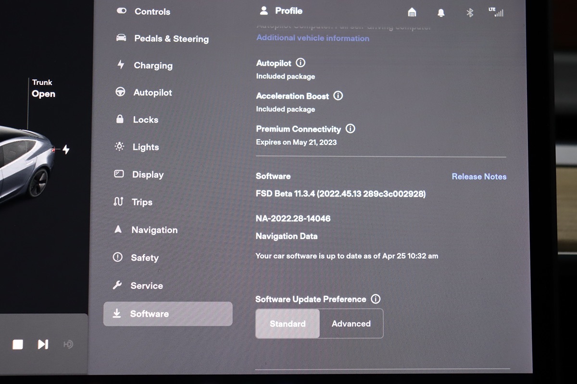Show Autopilot info circle details
Viewport: 577px width, 384px height.
pyautogui.click(x=301, y=63)
